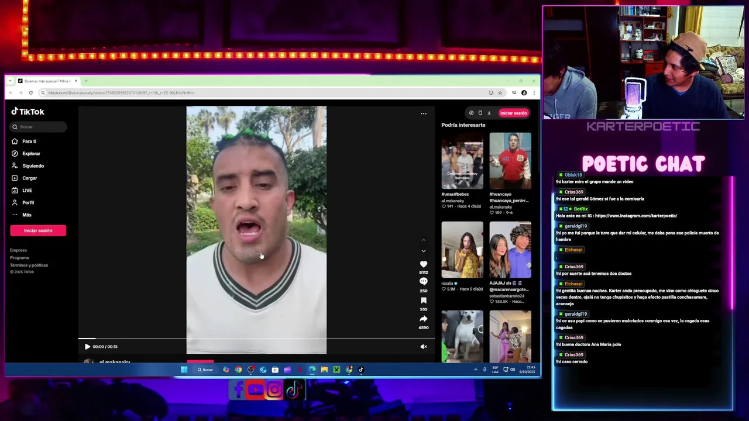Viewport: 749px width, 421px height.
Task: Click the phone icon in TikTok header
Action: click(480, 113)
